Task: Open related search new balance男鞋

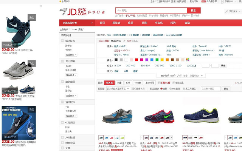Action: (174, 35)
